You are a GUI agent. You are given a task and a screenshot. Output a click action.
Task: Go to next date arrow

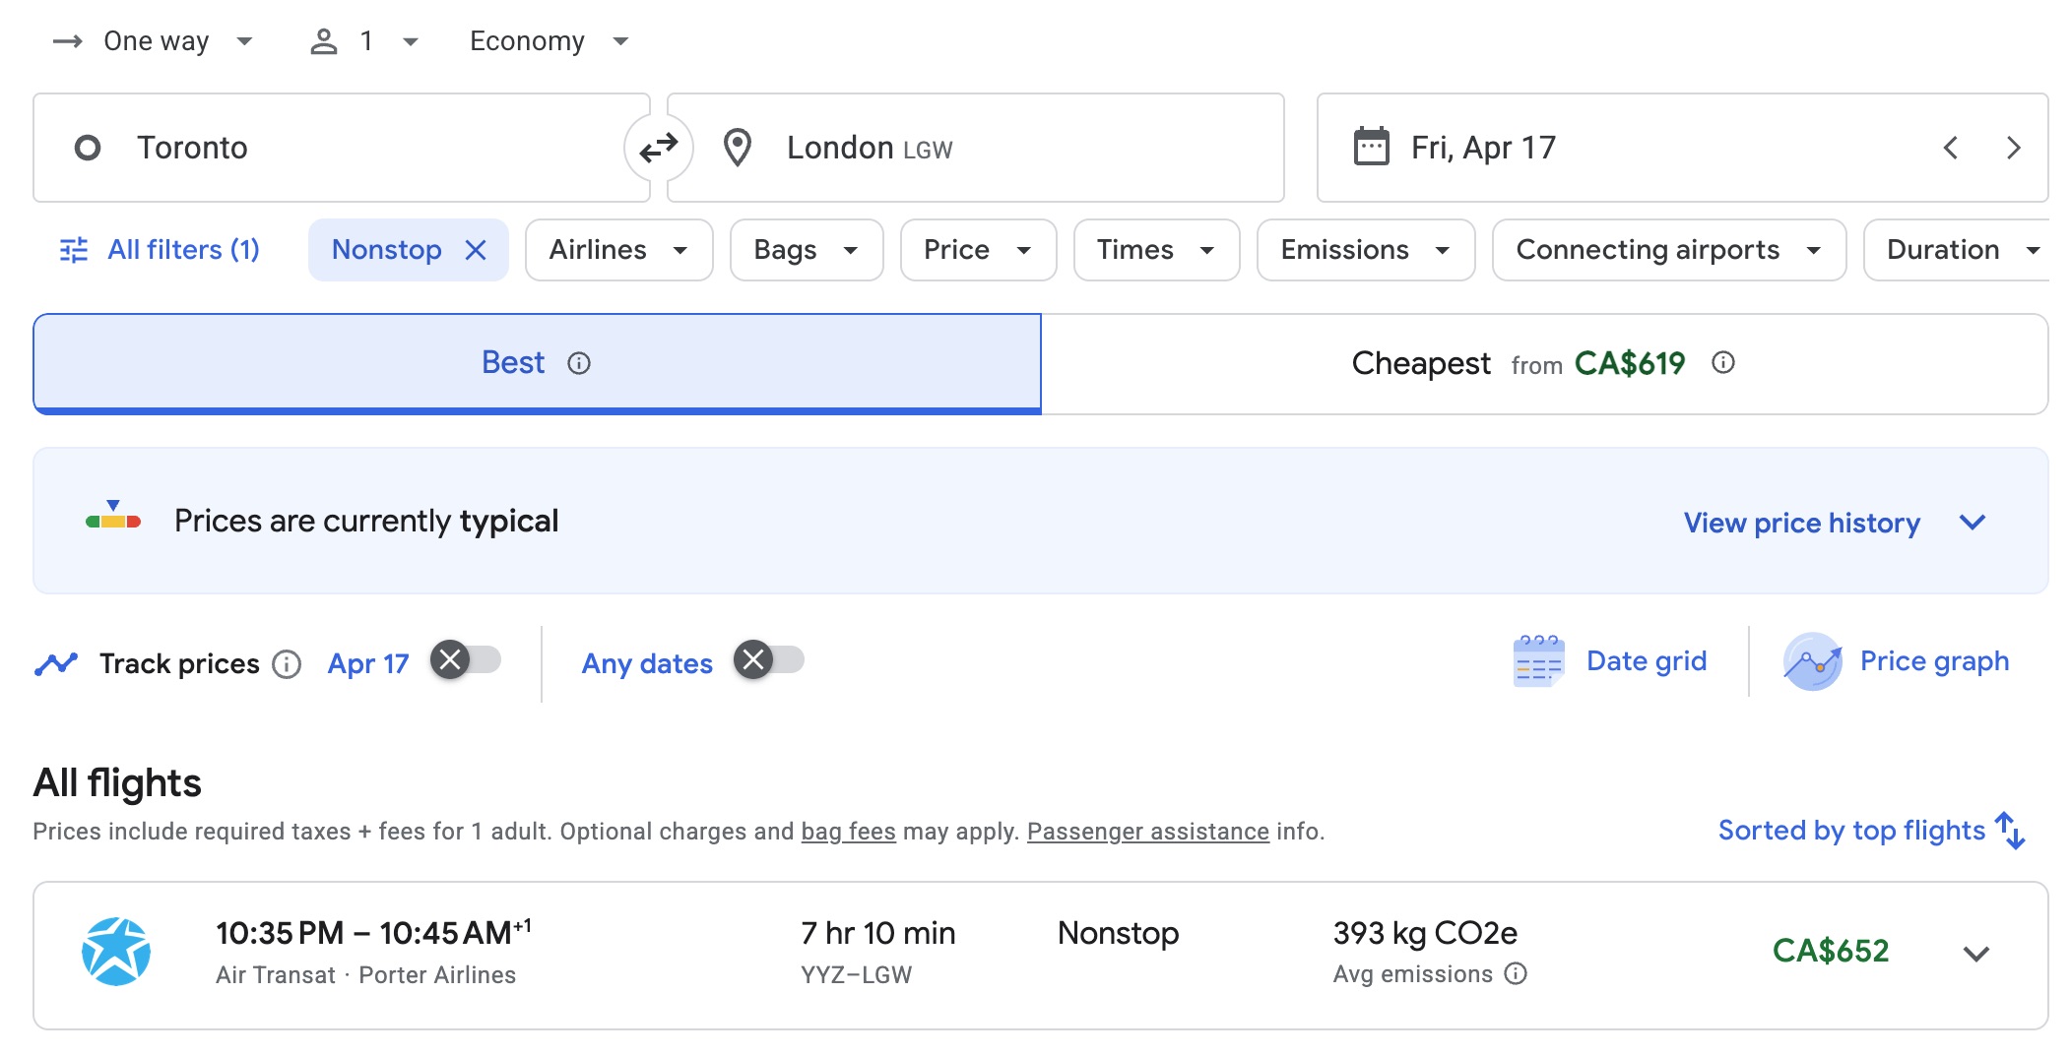(2013, 148)
